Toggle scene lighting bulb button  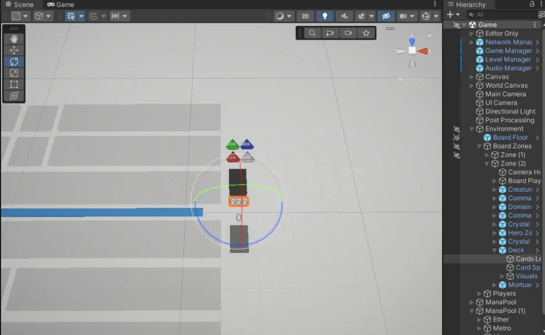pos(325,16)
